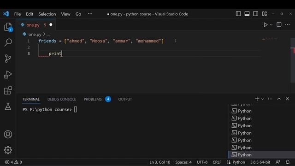The height and width of the screenshot is (166, 295).
Task: Open Customize Layout icon
Action: pos(264,14)
